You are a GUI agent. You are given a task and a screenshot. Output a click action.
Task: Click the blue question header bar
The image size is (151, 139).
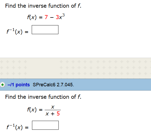(x=76, y=85)
